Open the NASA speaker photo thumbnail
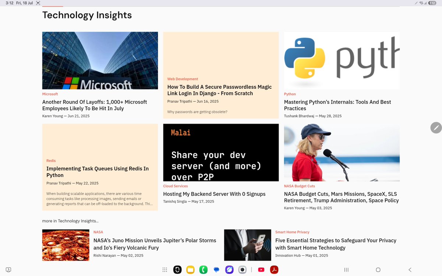Image resolution: width=442 pixels, height=276 pixels. 342,153
